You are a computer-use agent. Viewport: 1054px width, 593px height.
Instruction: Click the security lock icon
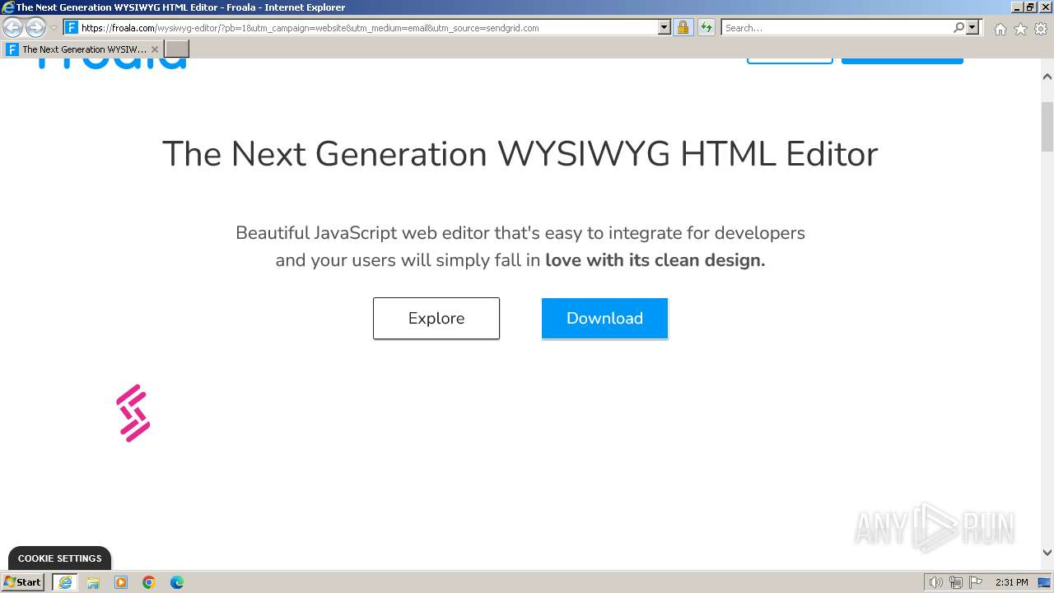683,27
